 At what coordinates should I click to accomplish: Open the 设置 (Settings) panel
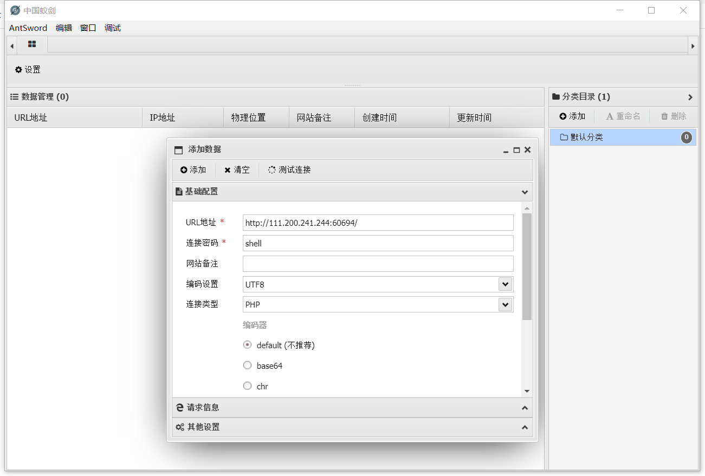[27, 69]
